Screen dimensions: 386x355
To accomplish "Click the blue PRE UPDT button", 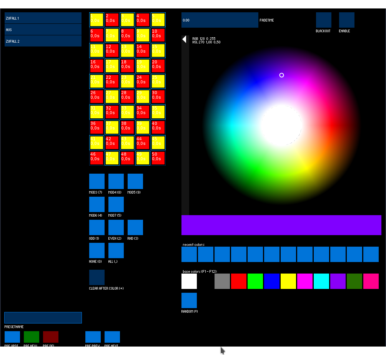I will [12, 337].
